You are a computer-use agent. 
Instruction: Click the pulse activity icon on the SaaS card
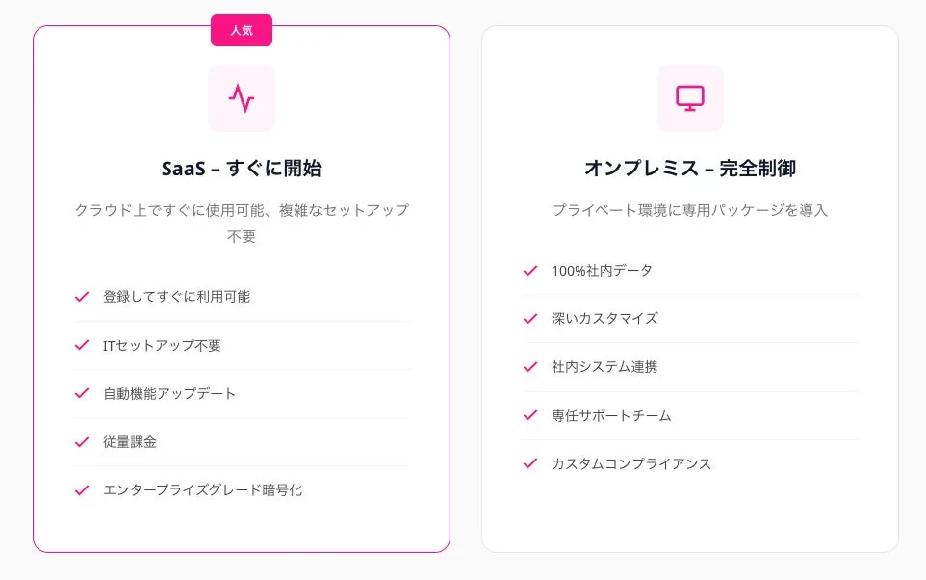click(241, 97)
